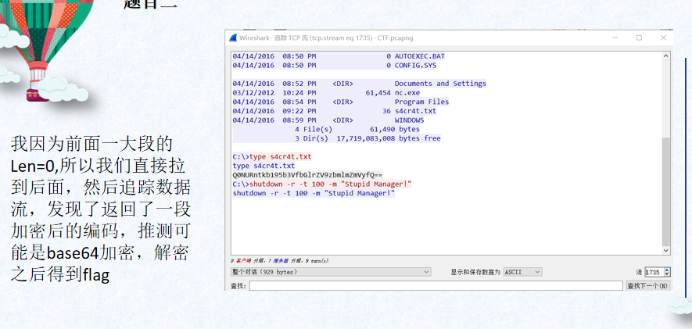This screenshot has width=692, height=329.
Task: Click the CONFIG.SYS listing row
Action: point(335,66)
